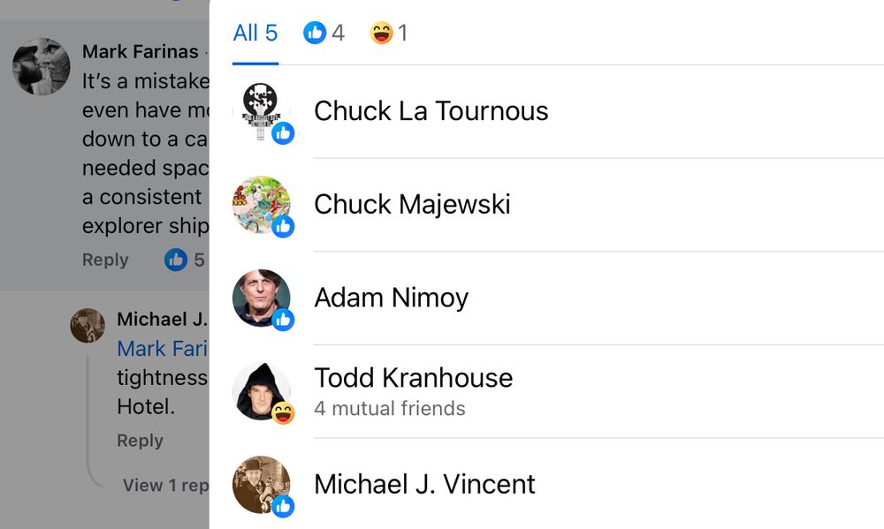Click the name Adam Nimoy
Screen dimensions: 884x529
(392, 298)
